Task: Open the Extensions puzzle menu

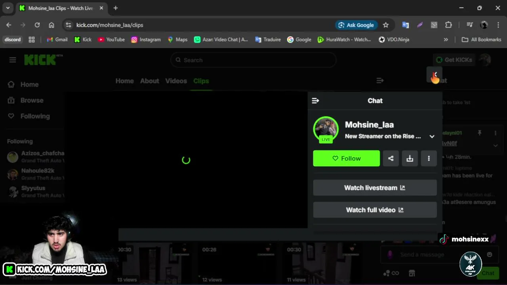Action: click(448, 25)
